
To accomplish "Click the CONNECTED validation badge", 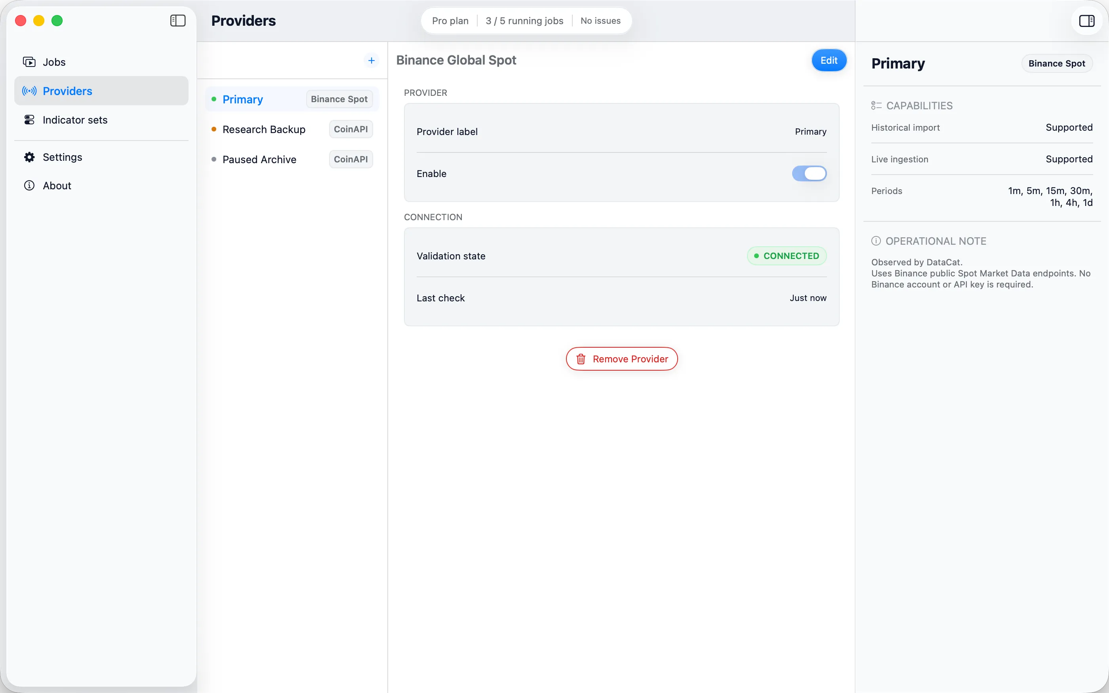I will pos(786,256).
